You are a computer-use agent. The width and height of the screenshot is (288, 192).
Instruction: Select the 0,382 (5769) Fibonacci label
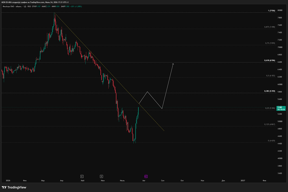tap(270, 91)
